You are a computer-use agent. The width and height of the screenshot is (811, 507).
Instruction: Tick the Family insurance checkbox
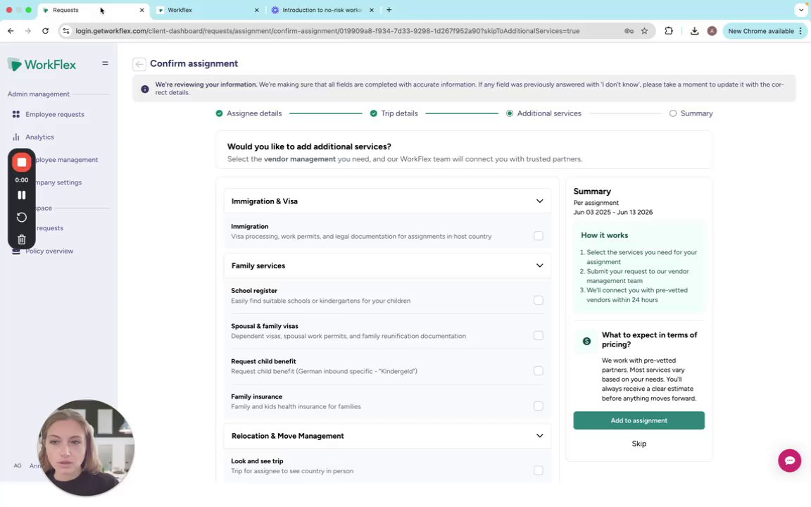(x=539, y=406)
